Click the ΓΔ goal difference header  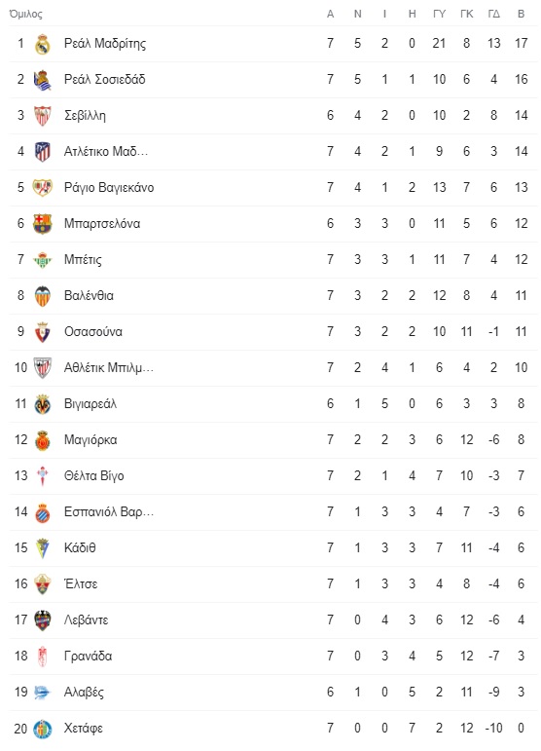point(494,15)
